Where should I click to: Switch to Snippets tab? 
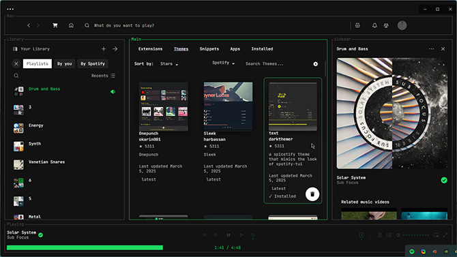pyautogui.click(x=209, y=49)
